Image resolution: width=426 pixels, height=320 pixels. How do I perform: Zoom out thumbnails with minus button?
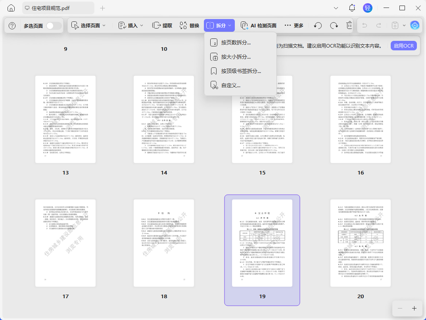pos(400,309)
